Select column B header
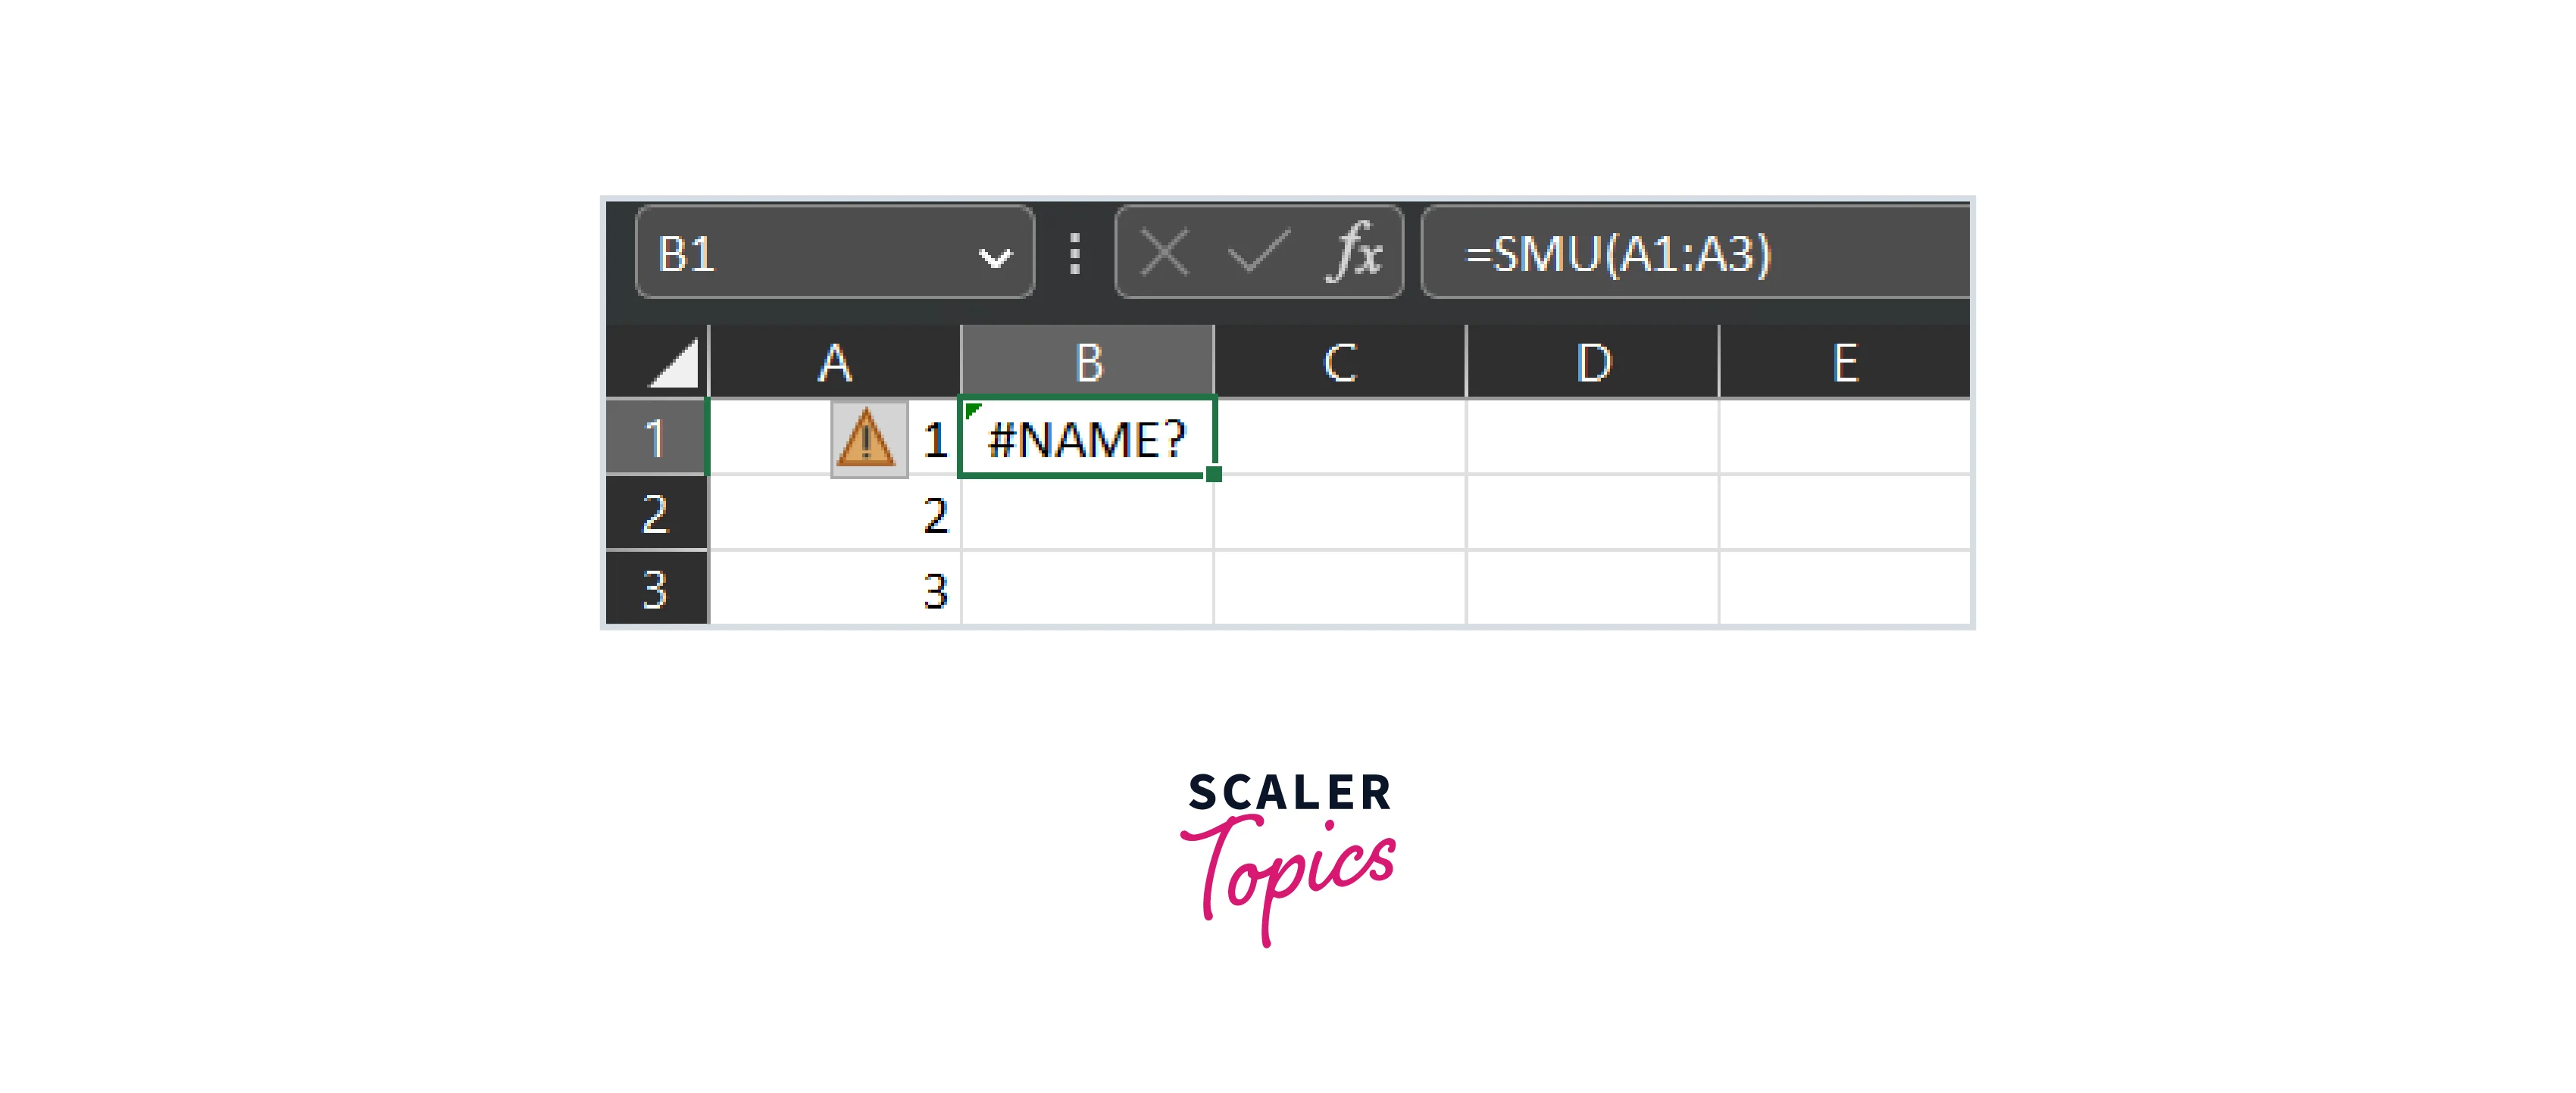The width and height of the screenshot is (2576, 1093). 1088,362
